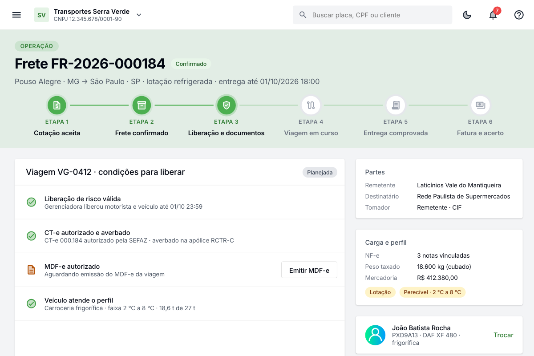The height and width of the screenshot is (356, 534).
Task: Click the Etapa 2 Frete confirmado box icon
Action: 142,105
